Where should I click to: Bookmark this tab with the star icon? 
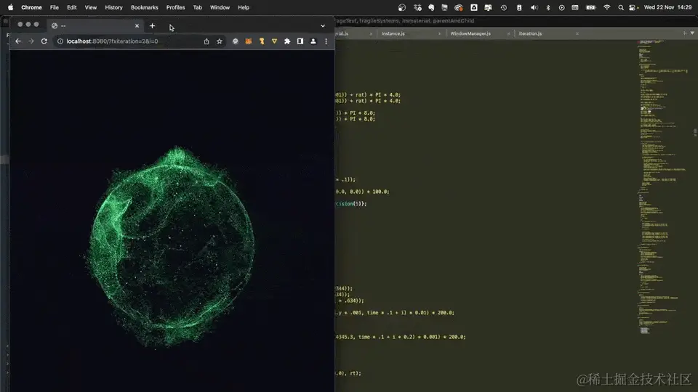(220, 41)
